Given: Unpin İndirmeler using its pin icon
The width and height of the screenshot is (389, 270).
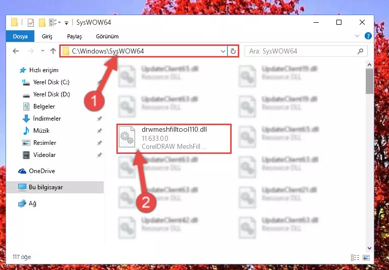Looking at the screenshot, I should point(100,119).
